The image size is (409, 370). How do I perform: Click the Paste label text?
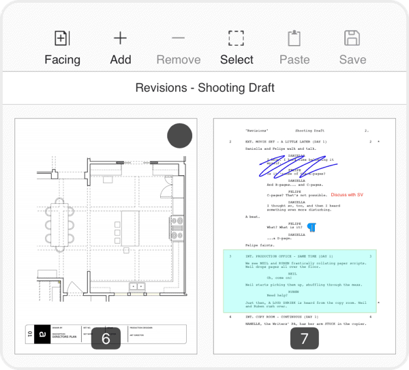point(294,60)
